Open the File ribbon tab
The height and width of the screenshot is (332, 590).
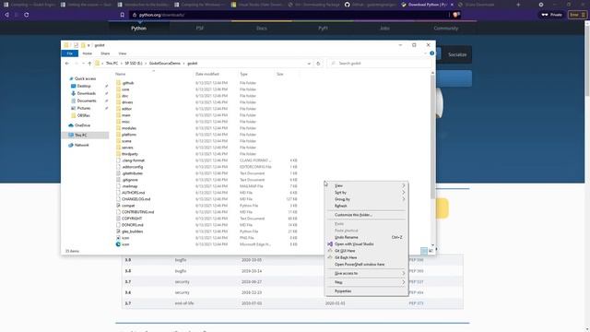70,53
